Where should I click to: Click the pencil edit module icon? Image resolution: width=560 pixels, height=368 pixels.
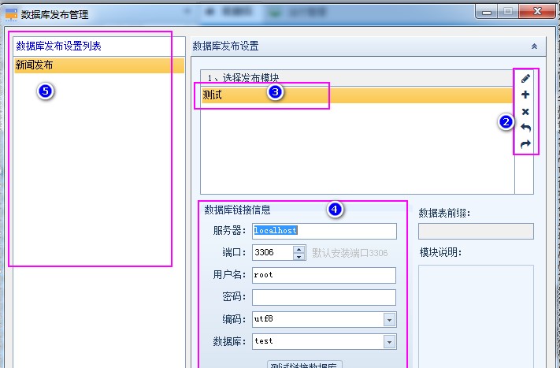pyautogui.click(x=525, y=78)
